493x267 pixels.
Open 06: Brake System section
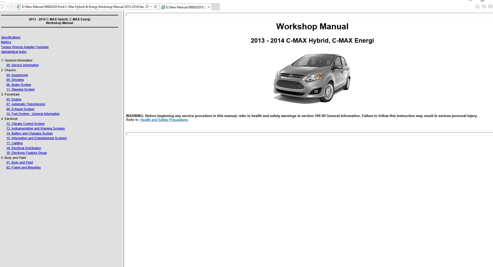pyautogui.click(x=19, y=85)
